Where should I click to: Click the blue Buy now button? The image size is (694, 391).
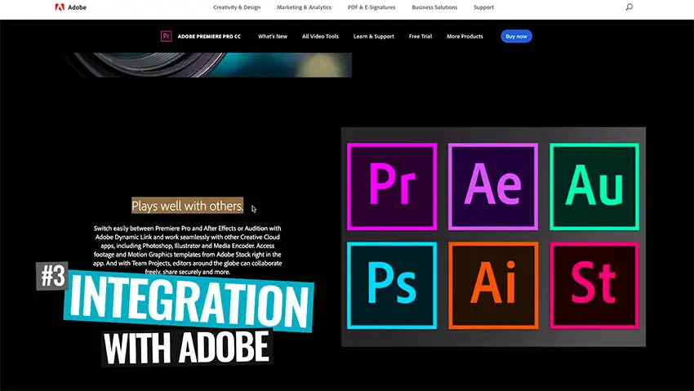pyautogui.click(x=516, y=36)
